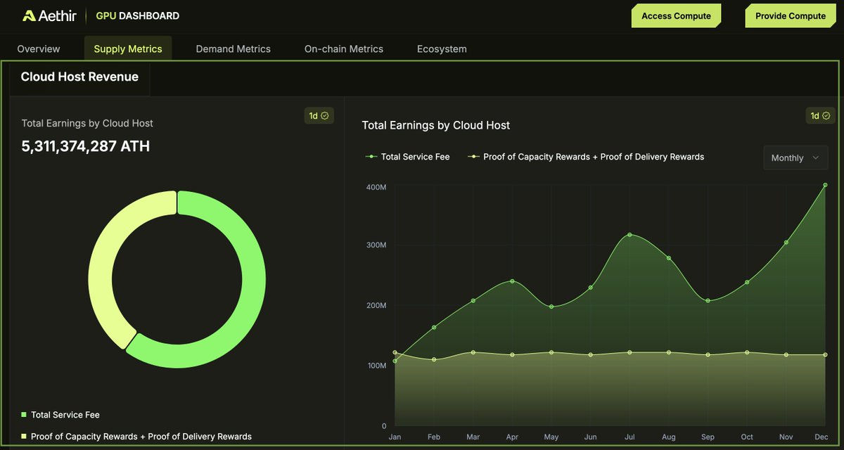The width and height of the screenshot is (844, 450).
Task: Click the verified badge icon beside 1d on left card
Action: point(326,115)
